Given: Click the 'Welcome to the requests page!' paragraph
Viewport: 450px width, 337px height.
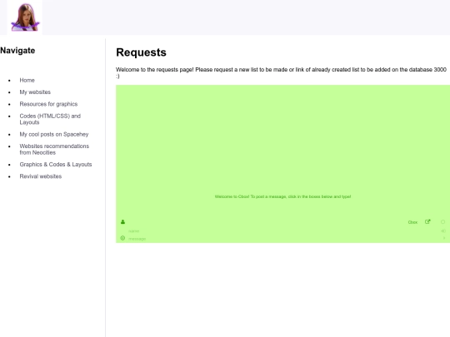Looking at the screenshot, I should point(281,72).
